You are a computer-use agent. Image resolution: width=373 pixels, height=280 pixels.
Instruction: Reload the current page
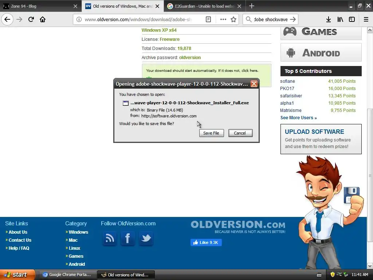coord(31,19)
